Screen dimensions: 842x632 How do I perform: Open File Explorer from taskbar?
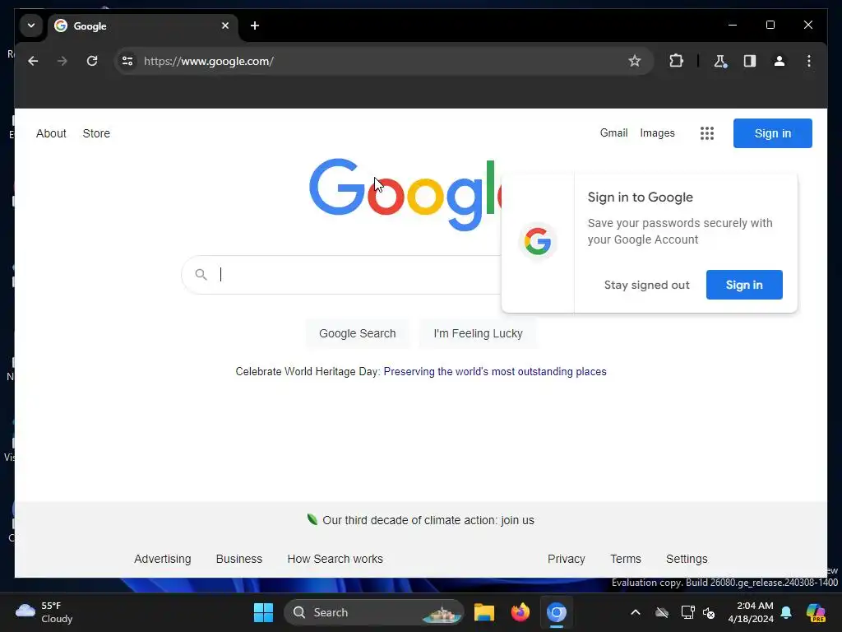(483, 612)
